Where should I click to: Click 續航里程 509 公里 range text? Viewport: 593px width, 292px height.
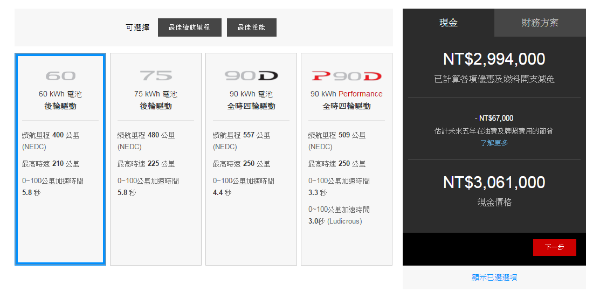(336, 135)
